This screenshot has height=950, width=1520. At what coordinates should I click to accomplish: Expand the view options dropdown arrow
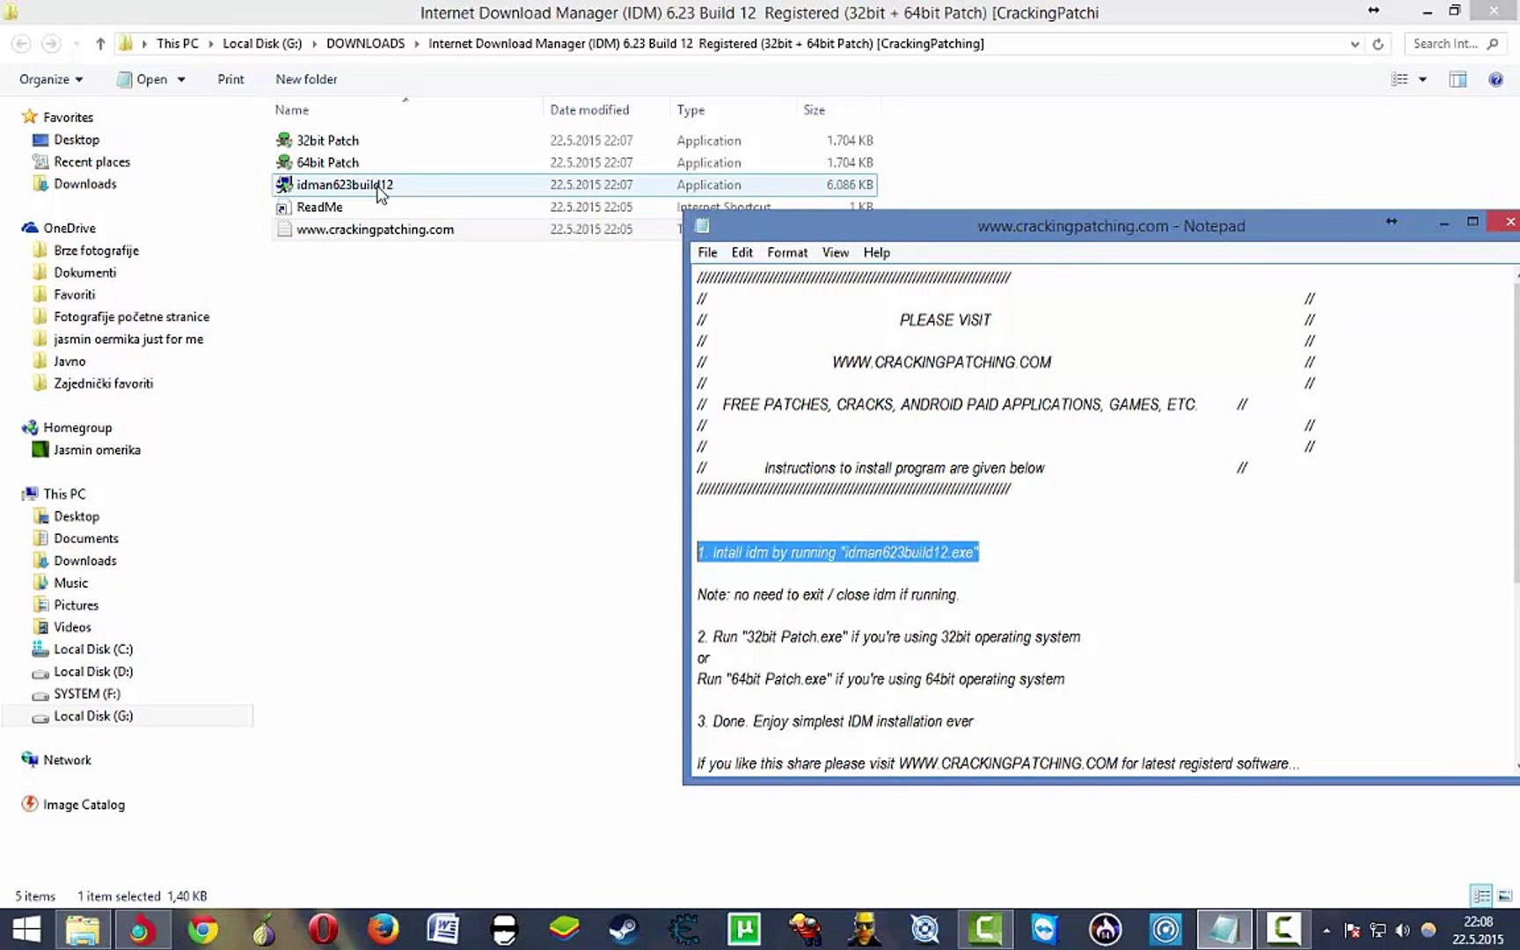coord(1422,79)
